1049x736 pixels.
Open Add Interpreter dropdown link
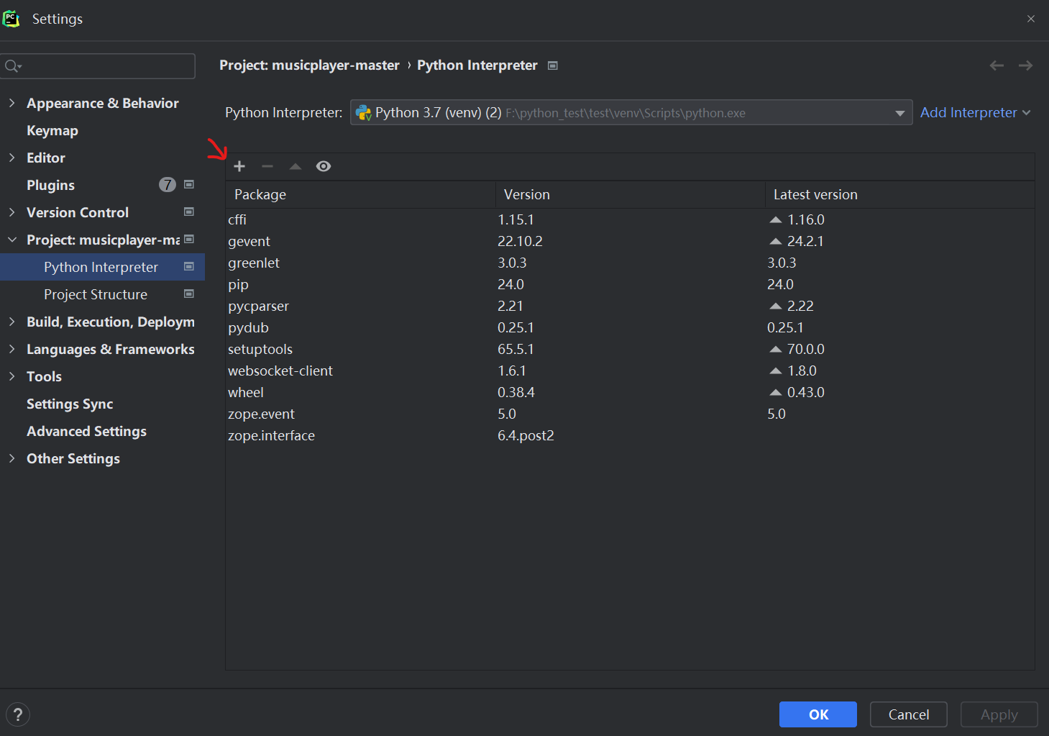pyautogui.click(x=976, y=112)
